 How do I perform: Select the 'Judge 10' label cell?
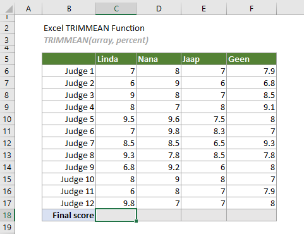pos(69,179)
